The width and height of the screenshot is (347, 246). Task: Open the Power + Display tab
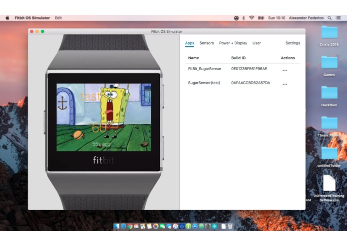coord(233,43)
